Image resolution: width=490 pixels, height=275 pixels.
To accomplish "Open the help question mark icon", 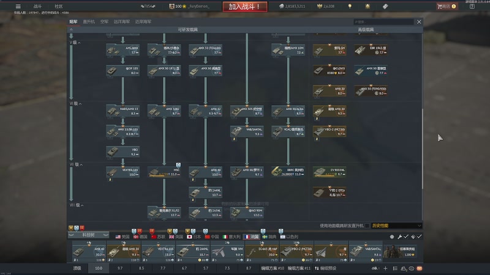I will coord(472,6).
